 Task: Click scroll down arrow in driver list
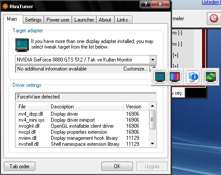pyautogui.click(x=153, y=144)
